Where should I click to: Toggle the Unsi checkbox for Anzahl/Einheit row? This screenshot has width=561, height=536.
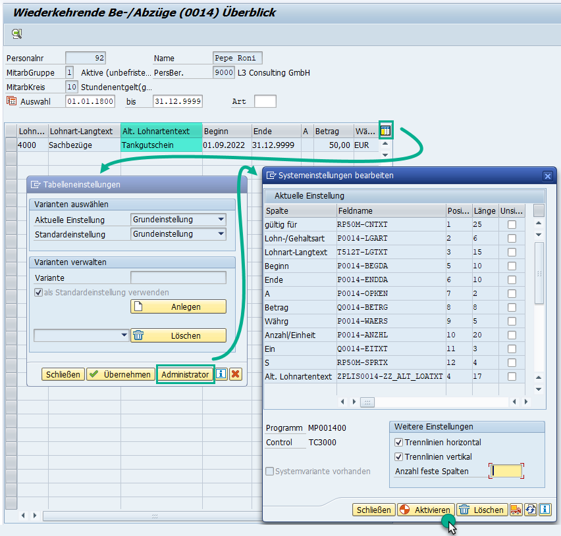coord(512,335)
